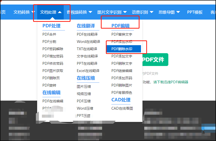
Task: Open the 音视频转换 dropdown
Action: pyautogui.click(x=80, y=12)
